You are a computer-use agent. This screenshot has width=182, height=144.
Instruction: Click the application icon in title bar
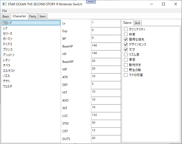pos(5,4)
